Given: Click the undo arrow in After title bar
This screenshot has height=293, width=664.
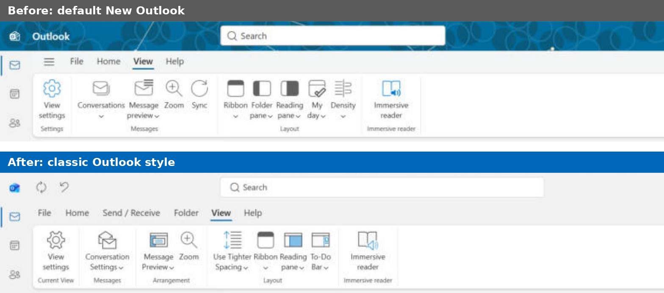Looking at the screenshot, I should coord(64,187).
